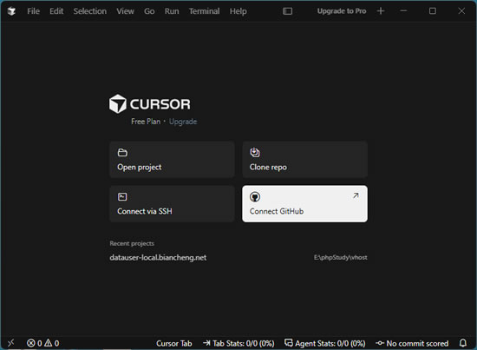Click the Upgrade link beside Free Plan
Image resolution: width=477 pixels, height=350 pixels.
(183, 122)
